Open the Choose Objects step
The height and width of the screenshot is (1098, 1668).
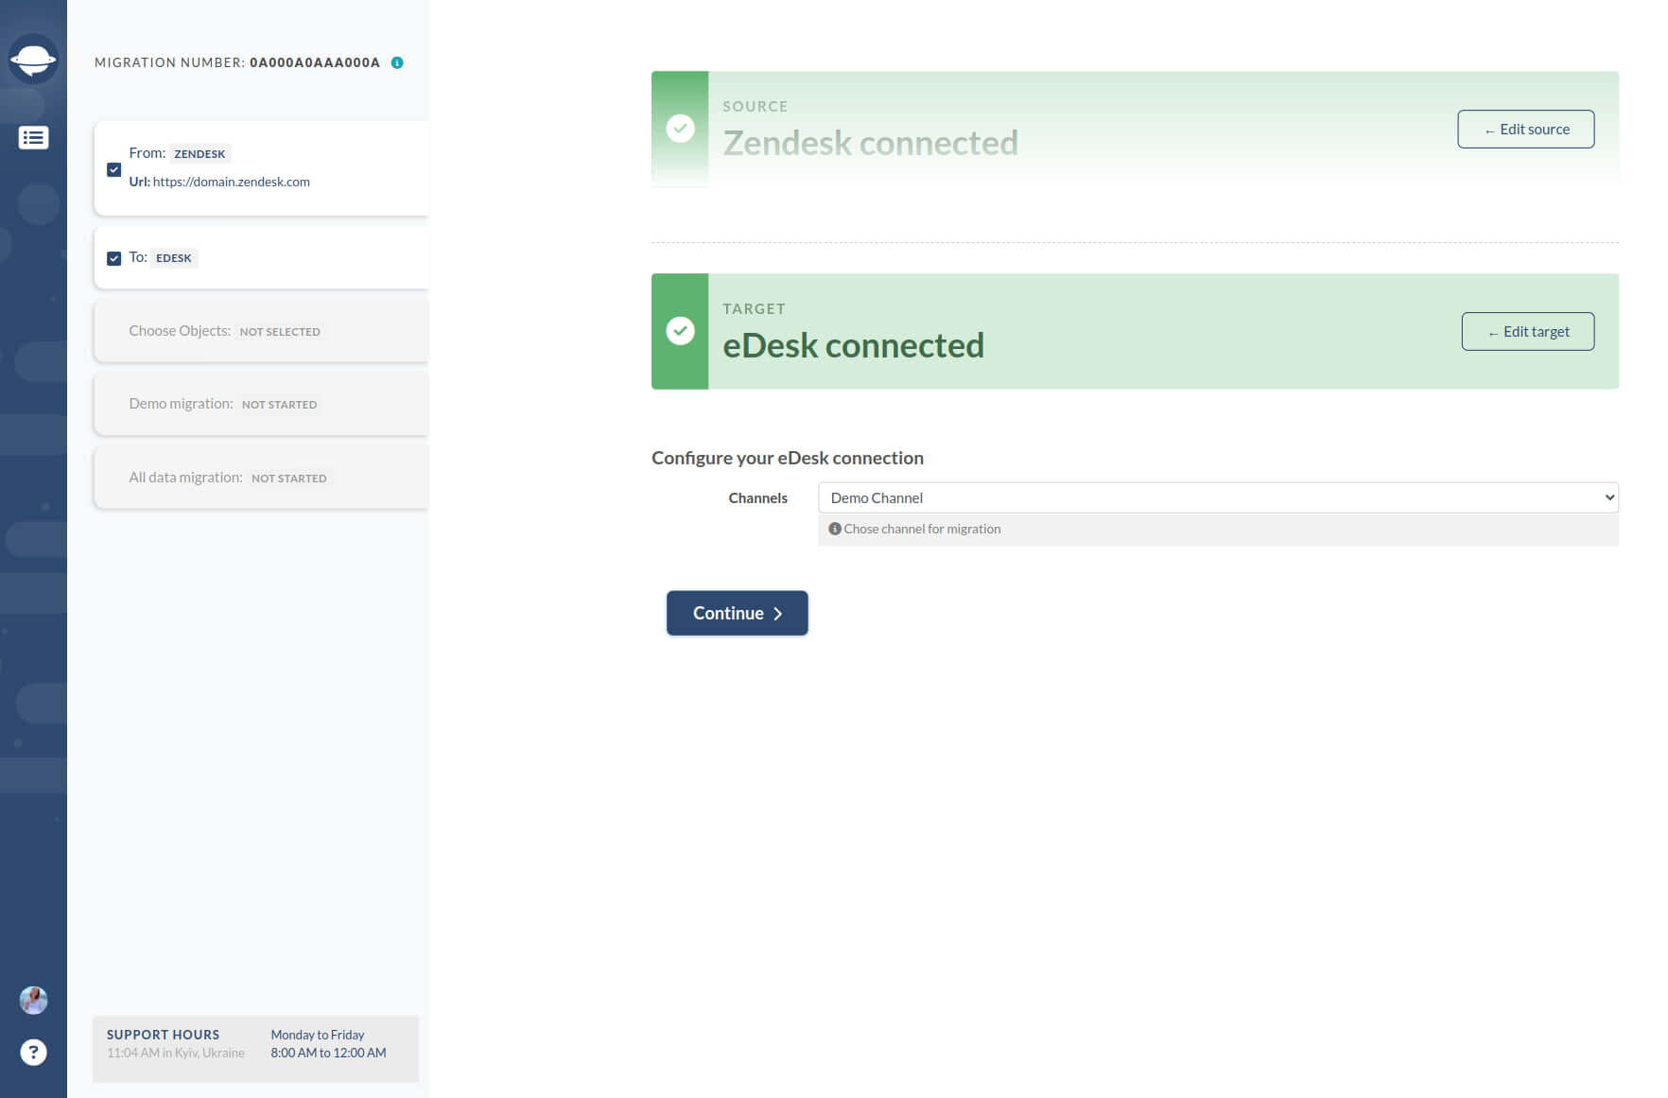coord(261,331)
